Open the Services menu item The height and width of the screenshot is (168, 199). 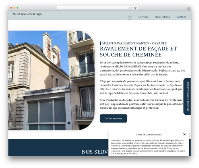pyautogui.click(x=143, y=17)
